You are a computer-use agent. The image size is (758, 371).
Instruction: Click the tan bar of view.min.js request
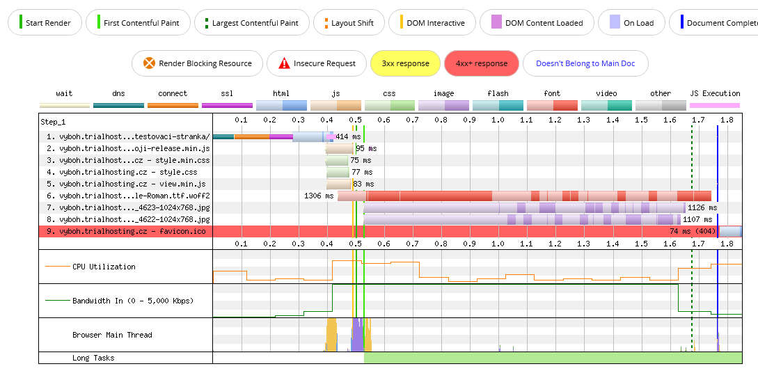(x=338, y=184)
